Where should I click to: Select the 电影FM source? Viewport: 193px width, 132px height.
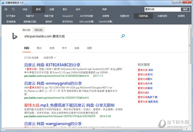click(x=30, y=16)
